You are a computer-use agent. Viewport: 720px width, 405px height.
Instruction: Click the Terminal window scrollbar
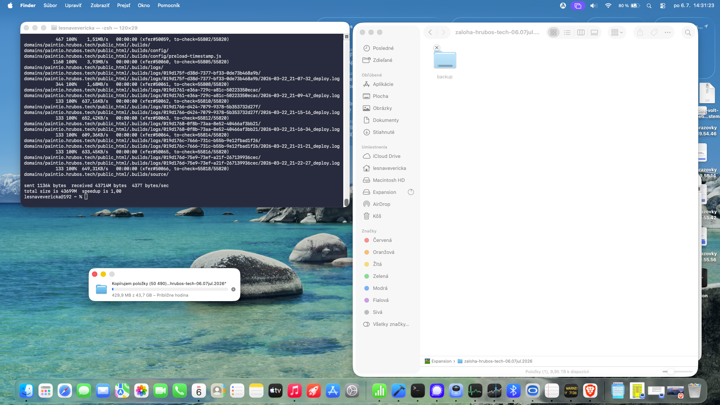click(x=346, y=202)
